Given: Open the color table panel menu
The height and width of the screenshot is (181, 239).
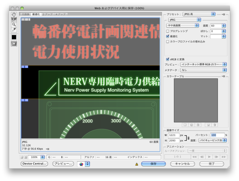Looking at the screenshot, I should (x=223, y=76).
